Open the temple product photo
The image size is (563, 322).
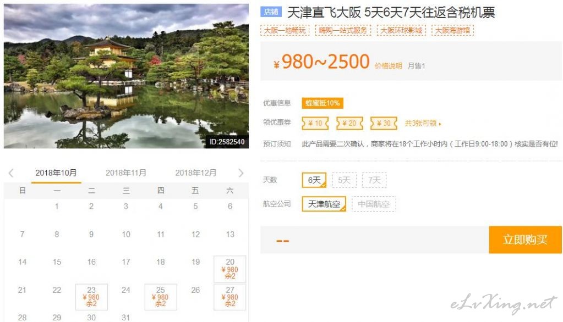pyautogui.click(x=126, y=76)
